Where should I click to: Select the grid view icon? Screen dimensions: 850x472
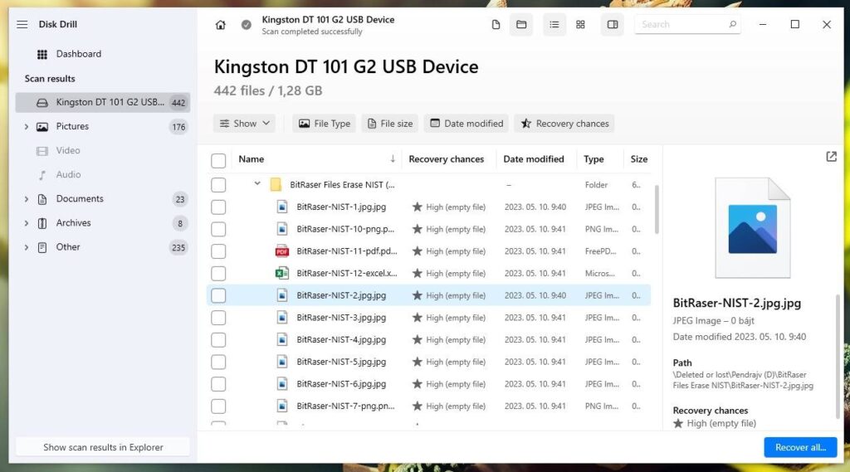tap(580, 24)
